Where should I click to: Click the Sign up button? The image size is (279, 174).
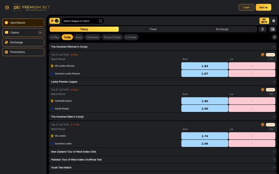pos(263,7)
